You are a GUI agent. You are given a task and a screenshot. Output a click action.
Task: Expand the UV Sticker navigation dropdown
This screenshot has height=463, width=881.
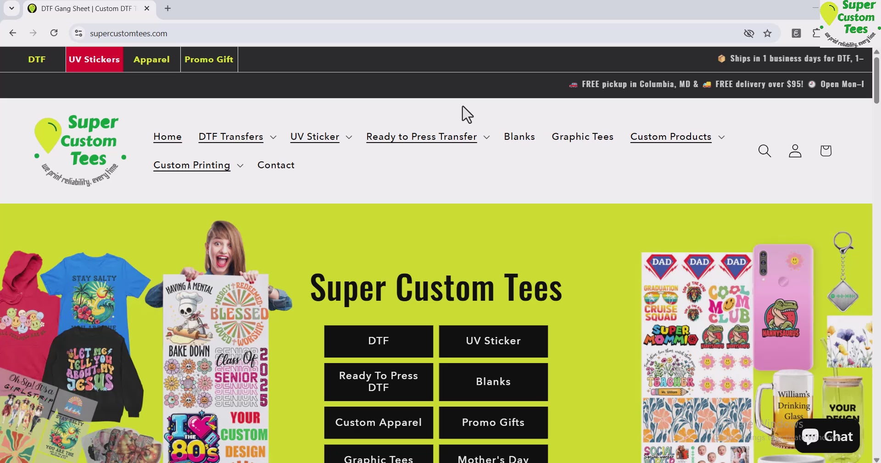(x=321, y=137)
